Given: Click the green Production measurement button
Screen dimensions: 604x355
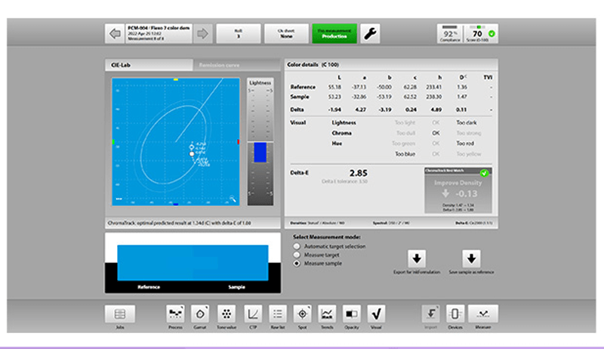Looking at the screenshot, I should coord(334,34).
